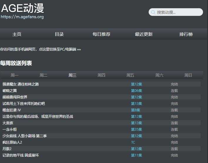
Task: Click 完结 status of 疯狂原始人2
Action: 174,142
